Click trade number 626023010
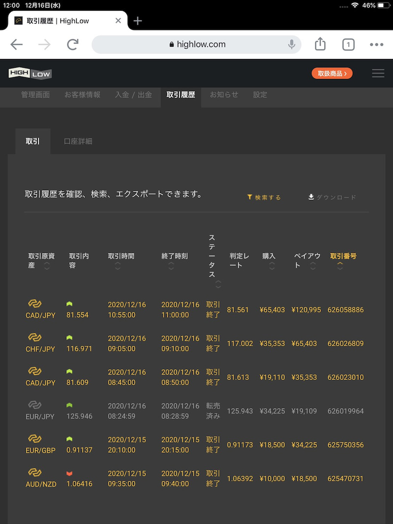Image resolution: width=393 pixels, height=524 pixels. coord(345,377)
